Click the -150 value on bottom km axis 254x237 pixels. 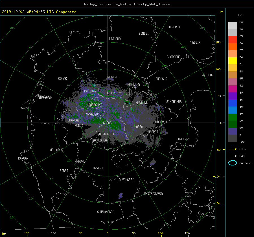click(x=26, y=233)
